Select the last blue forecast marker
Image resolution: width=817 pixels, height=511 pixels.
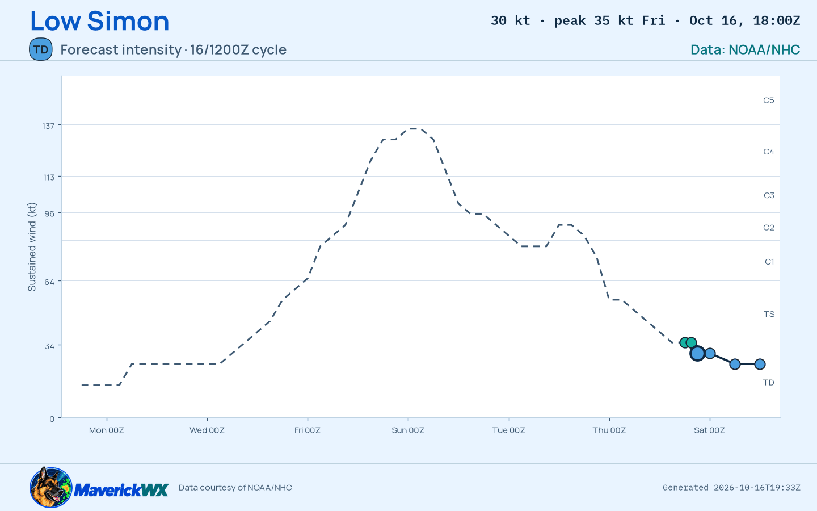point(760,364)
